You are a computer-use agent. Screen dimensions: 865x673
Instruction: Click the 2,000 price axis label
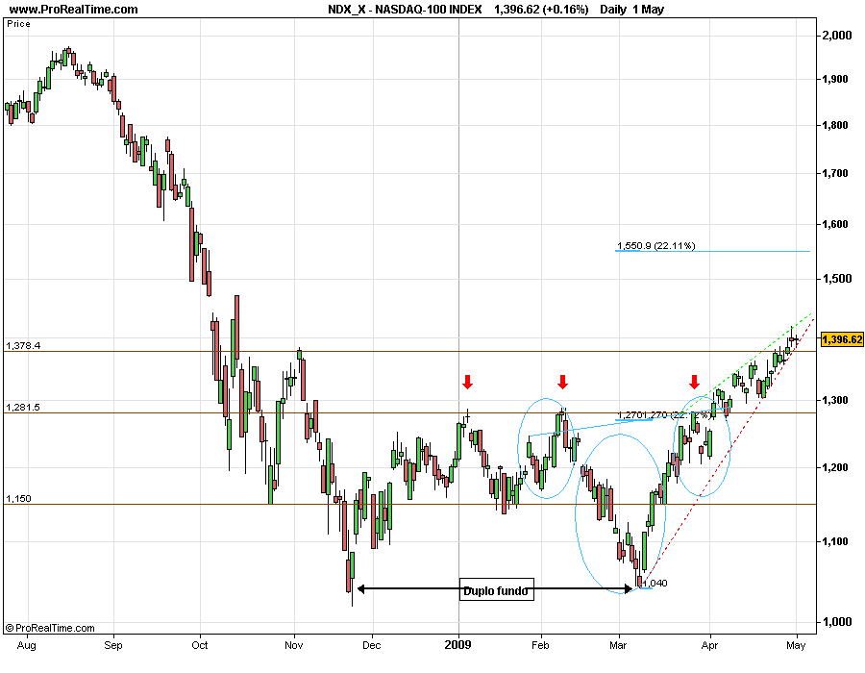click(837, 36)
